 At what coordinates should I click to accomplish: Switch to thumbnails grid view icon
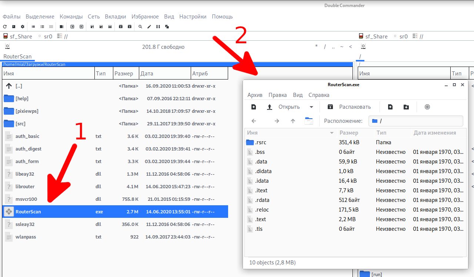click(51, 27)
